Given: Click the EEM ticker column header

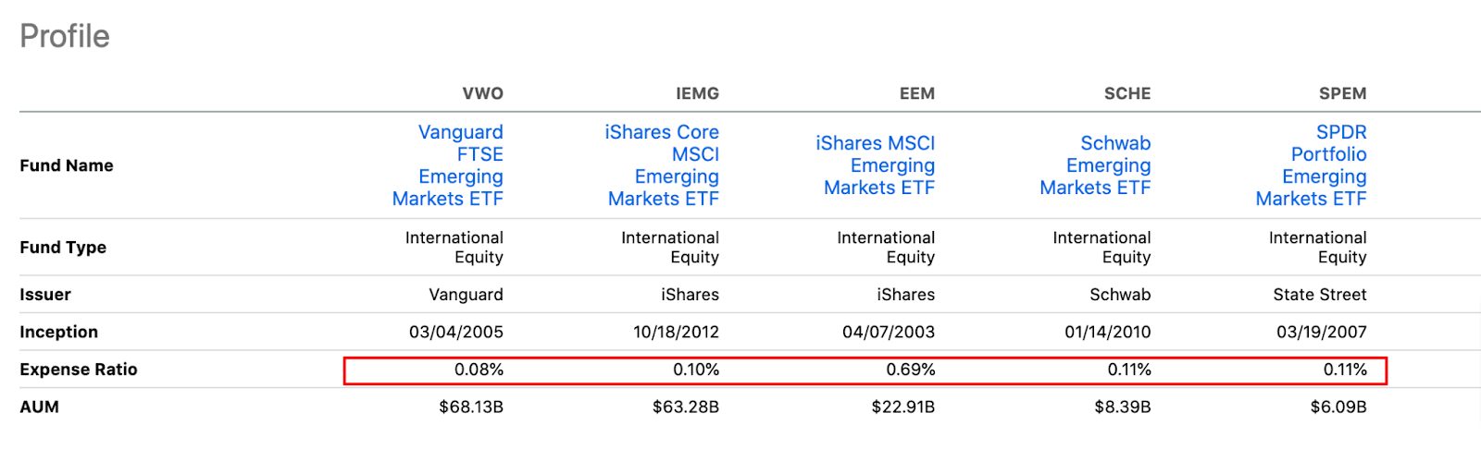Looking at the screenshot, I should pyautogui.click(x=916, y=93).
